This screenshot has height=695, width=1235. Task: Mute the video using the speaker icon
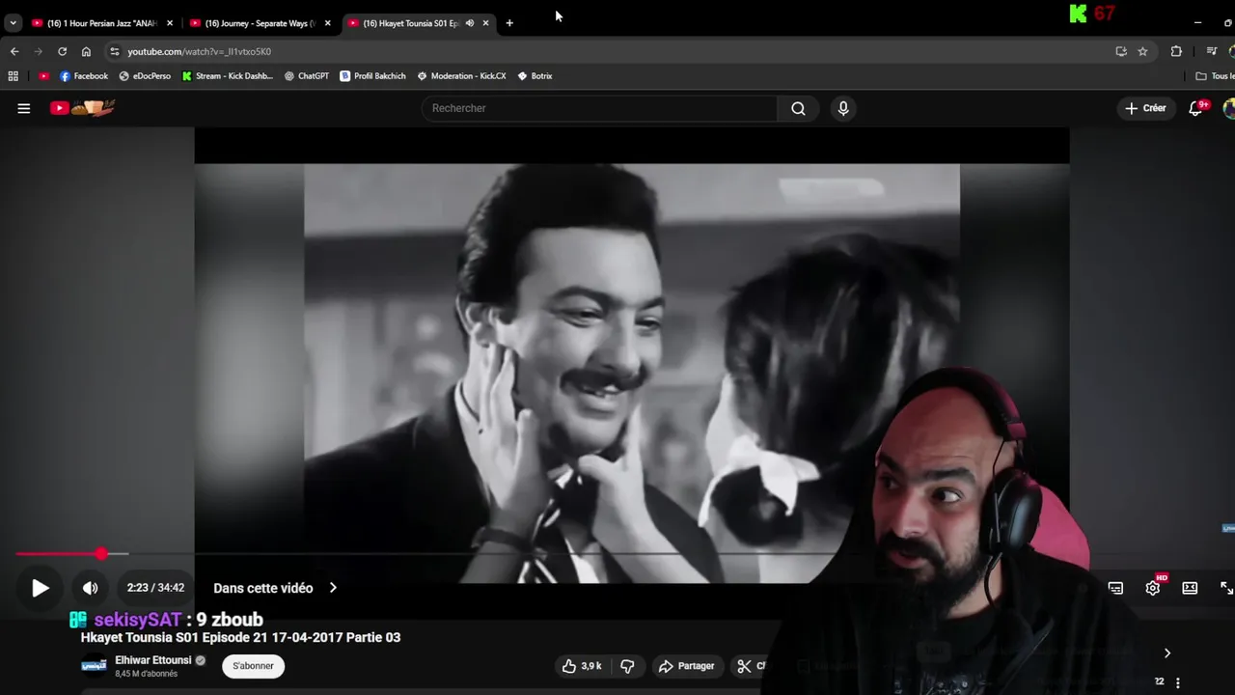tap(90, 588)
